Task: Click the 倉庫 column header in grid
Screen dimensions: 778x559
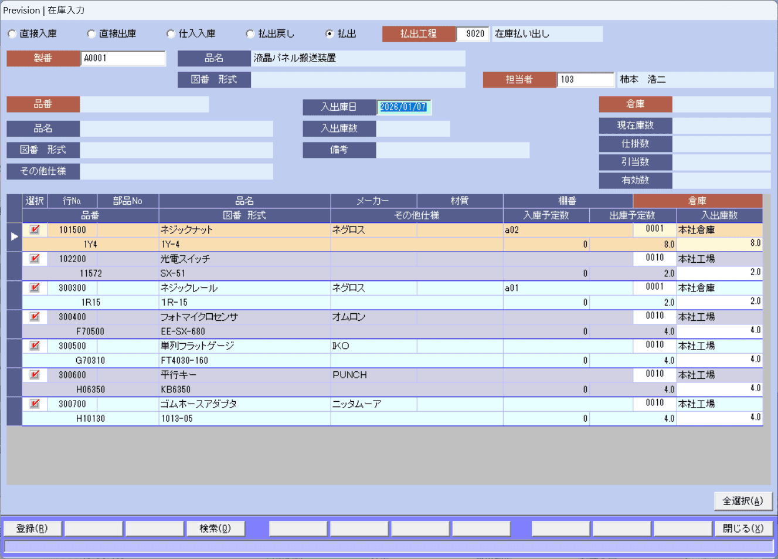Action: (x=697, y=201)
